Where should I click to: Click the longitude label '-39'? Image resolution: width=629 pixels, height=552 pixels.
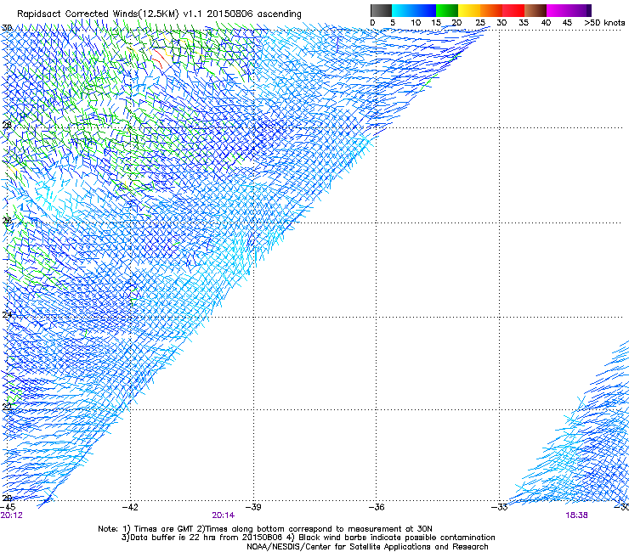[x=253, y=507]
